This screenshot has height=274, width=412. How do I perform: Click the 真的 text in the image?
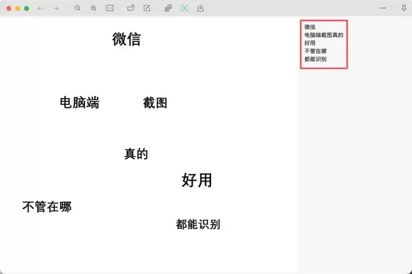point(136,154)
